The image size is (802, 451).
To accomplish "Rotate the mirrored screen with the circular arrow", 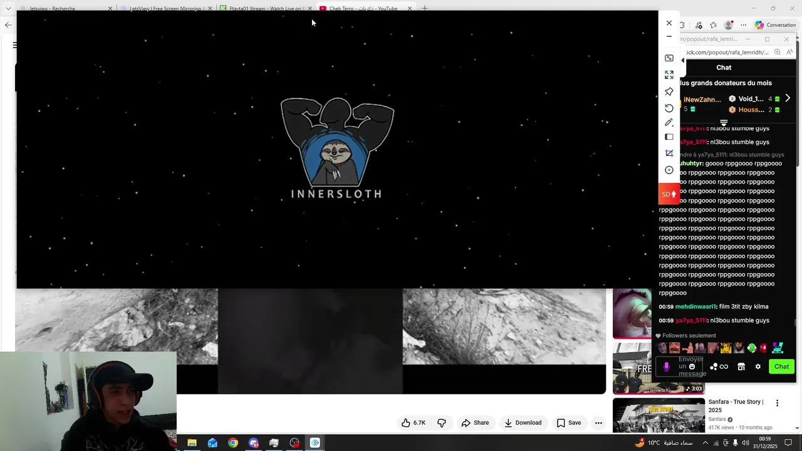I will pyautogui.click(x=669, y=108).
